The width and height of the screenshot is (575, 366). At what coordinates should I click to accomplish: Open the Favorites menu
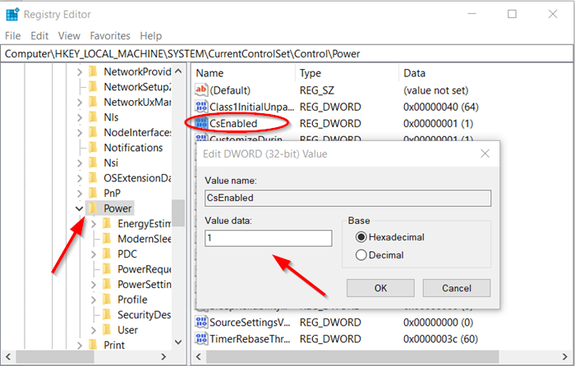pos(110,36)
